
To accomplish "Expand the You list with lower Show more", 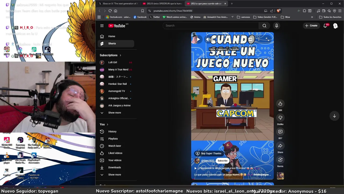I will (116, 175).
